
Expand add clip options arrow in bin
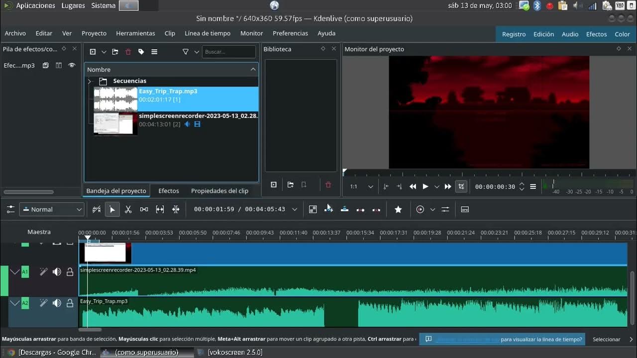tap(104, 52)
